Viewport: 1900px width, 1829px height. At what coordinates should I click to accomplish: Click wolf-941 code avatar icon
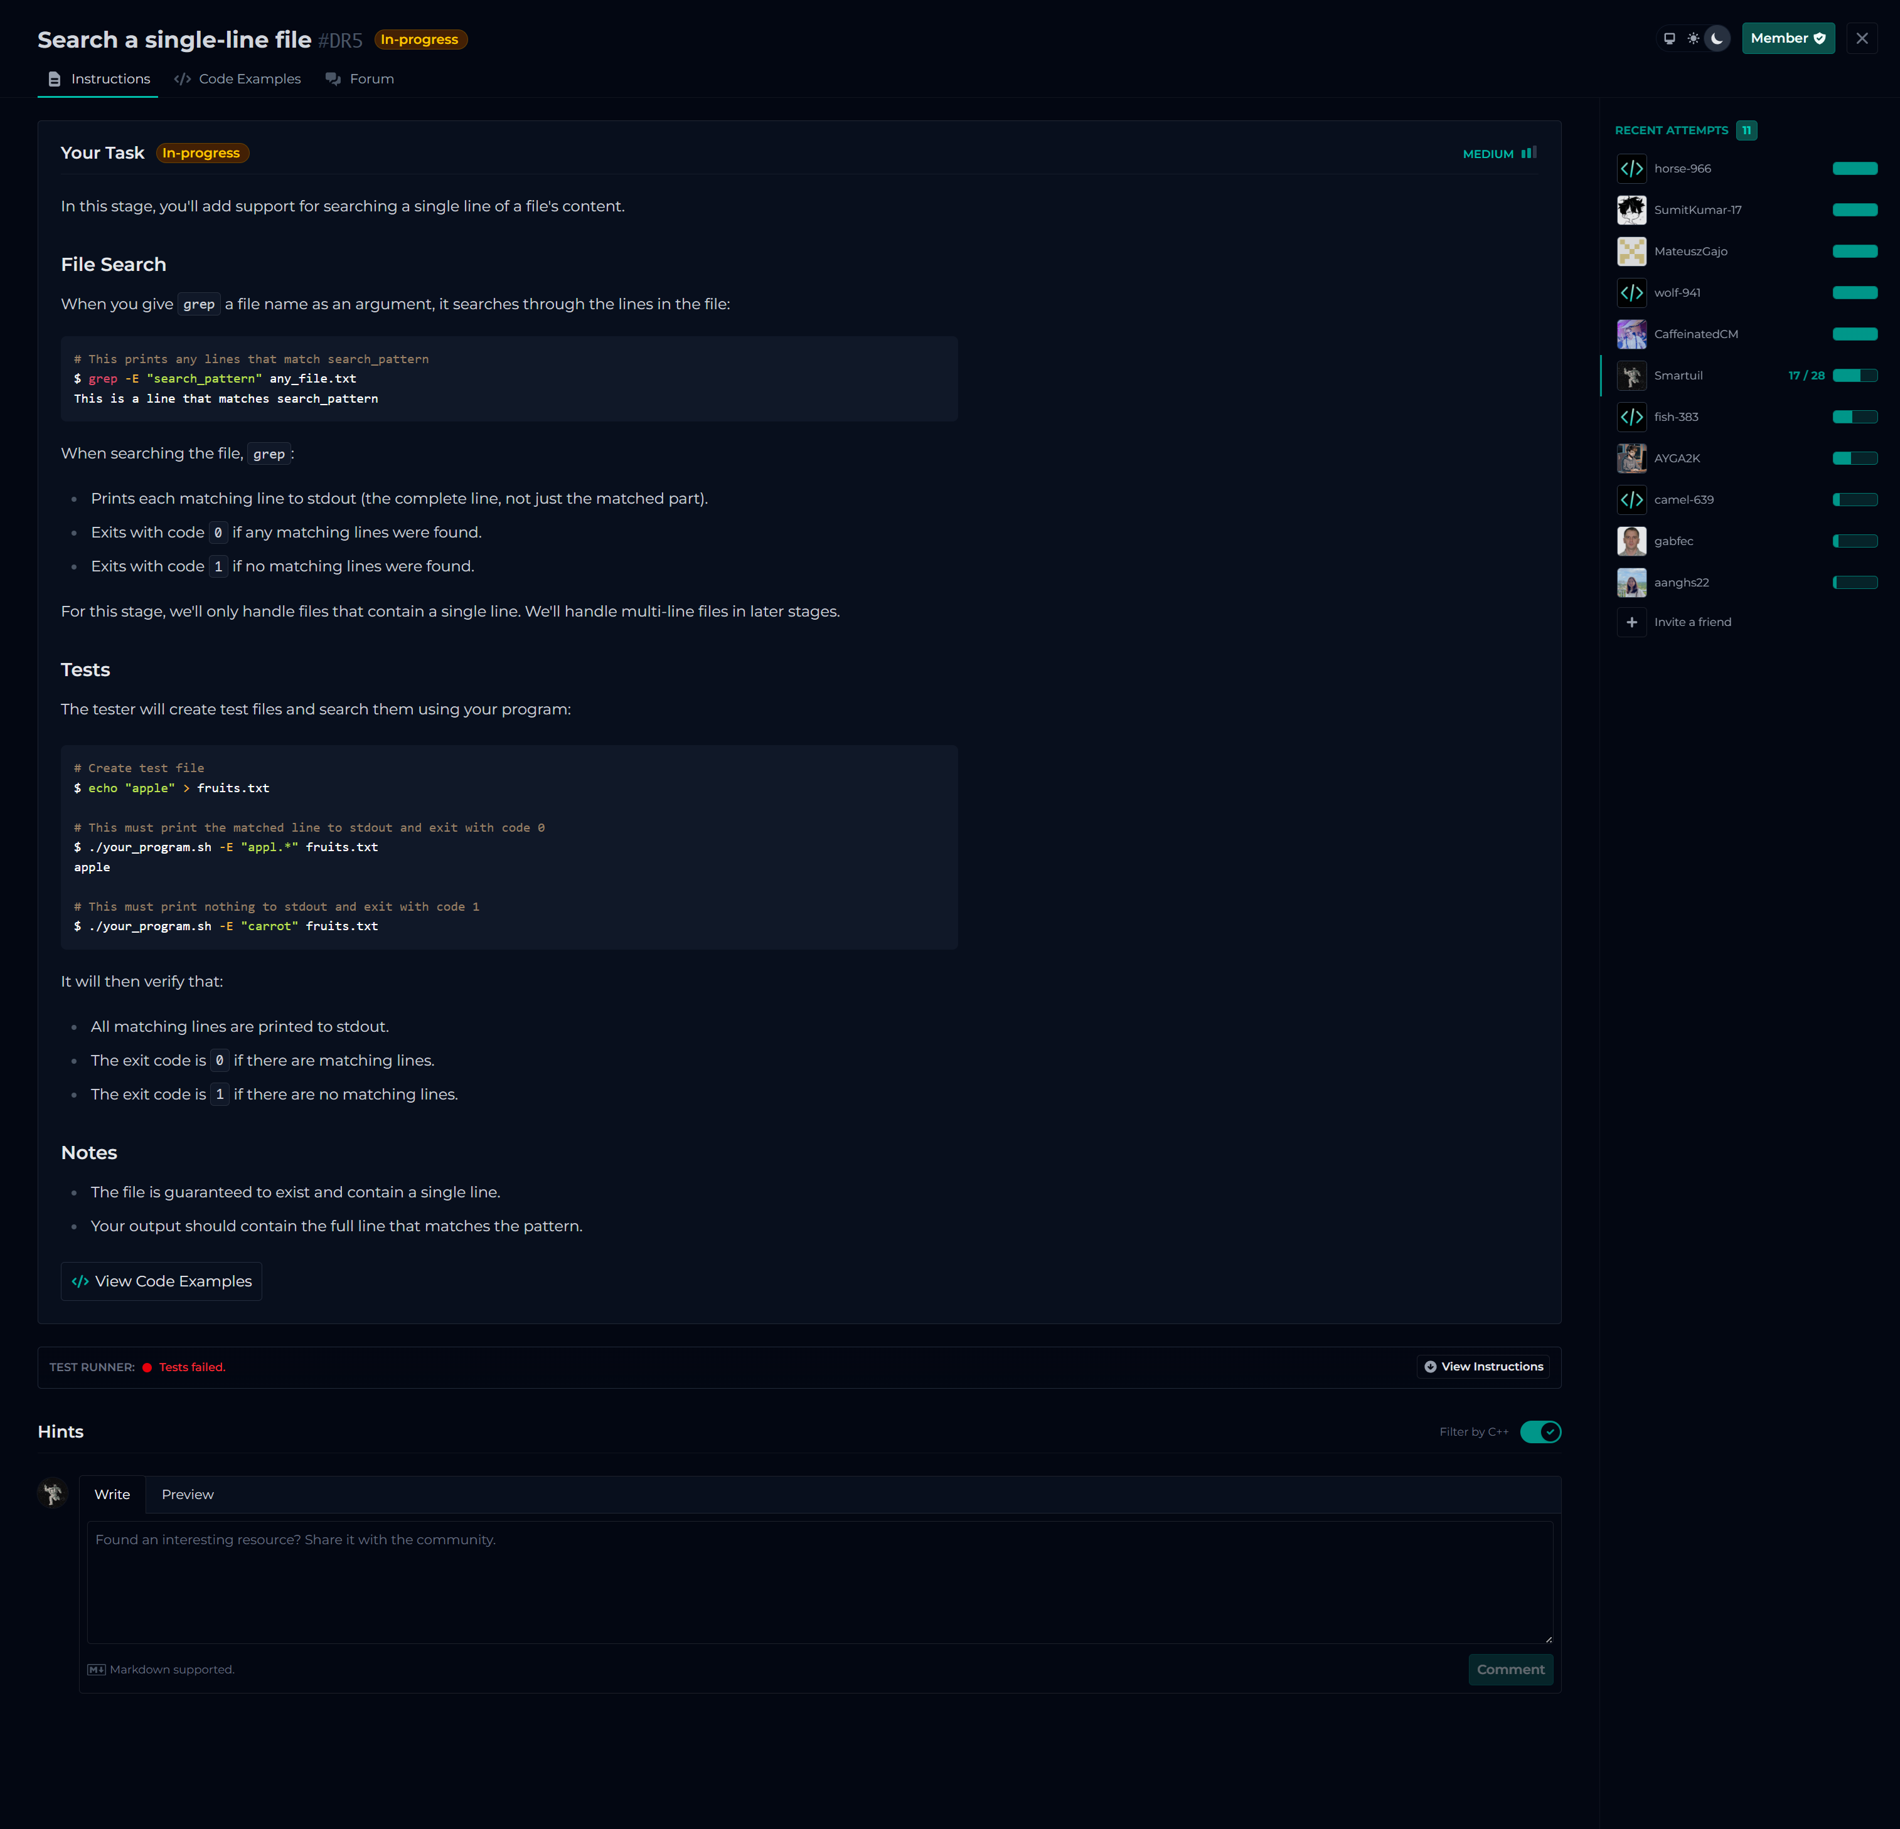point(1631,292)
